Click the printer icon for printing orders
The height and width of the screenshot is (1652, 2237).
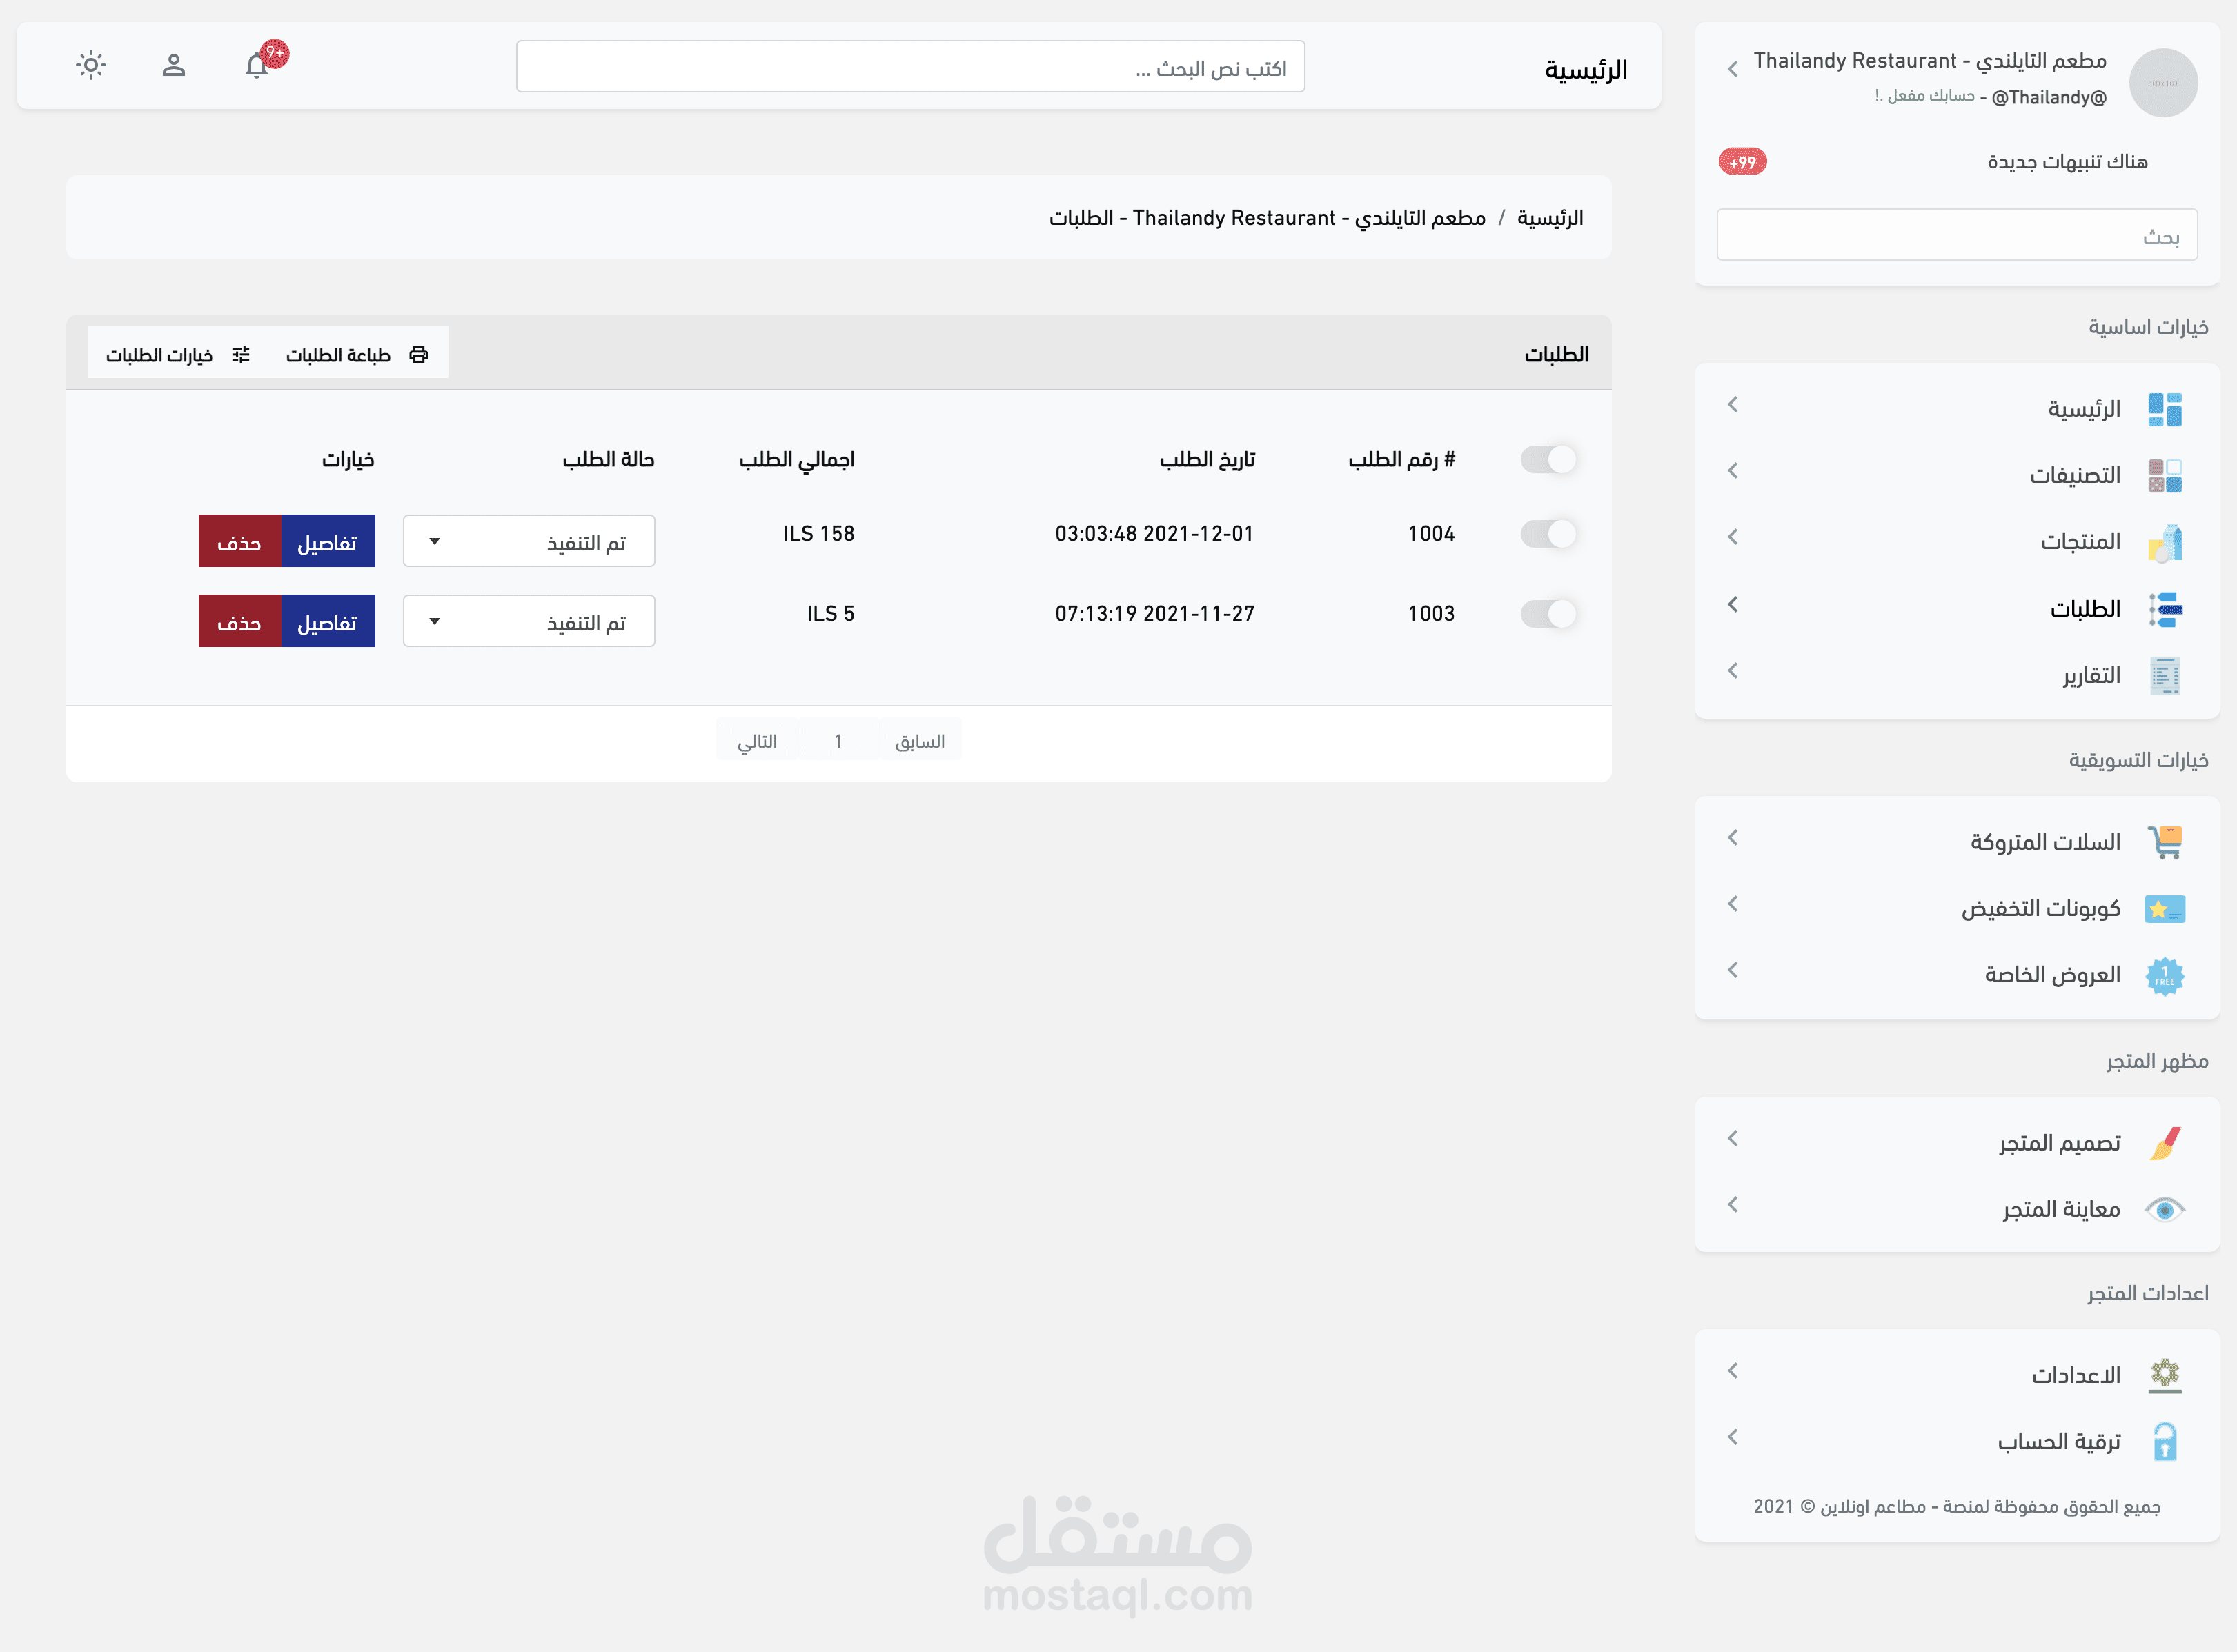[418, 354]
